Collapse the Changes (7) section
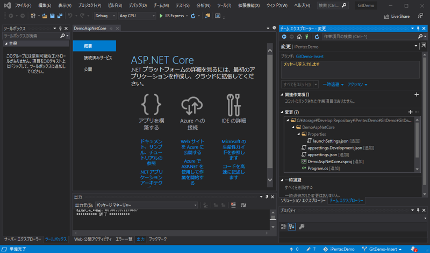Screen dimensions: 430x253 (282, 112)
